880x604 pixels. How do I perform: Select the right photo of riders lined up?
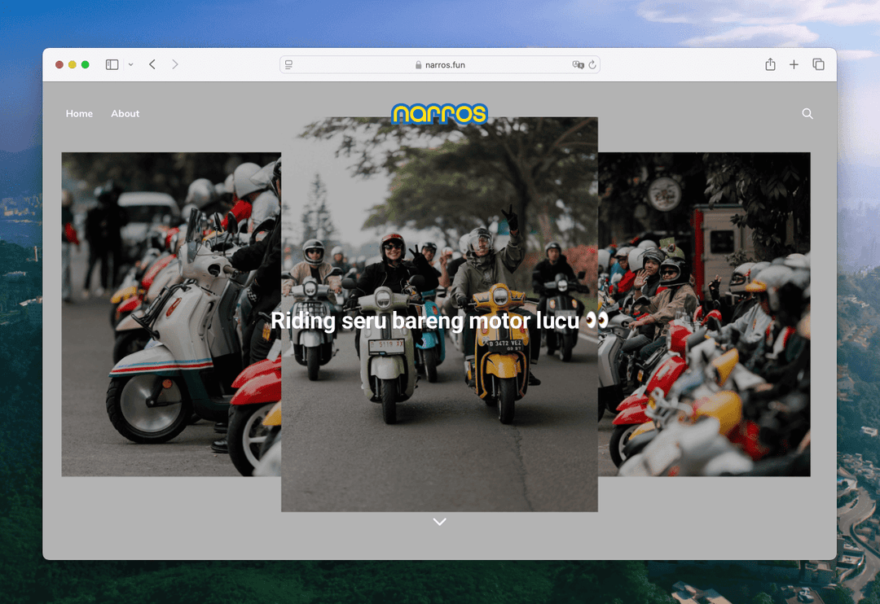pos(704,314)
